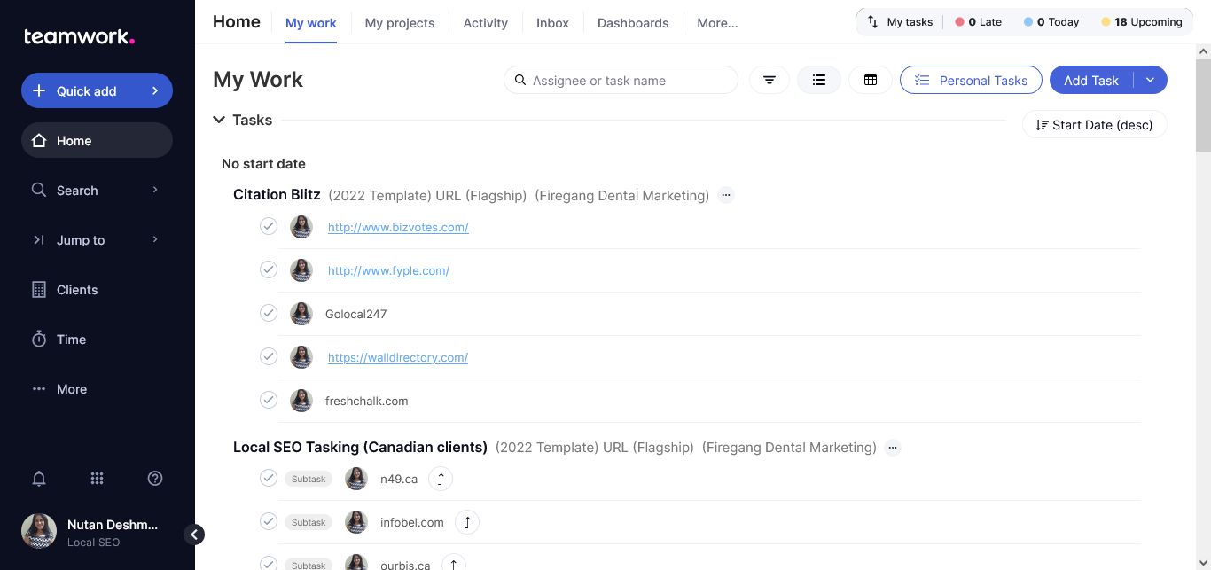1211x570 pixels.
Task: Open the walldirectory.com link
Action: 398,357
